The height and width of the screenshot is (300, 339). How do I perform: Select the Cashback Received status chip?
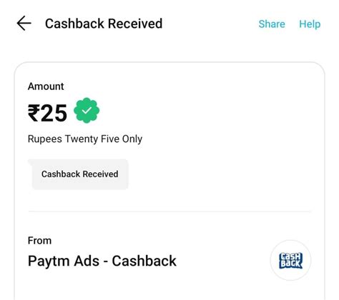click(x=78, y=174)
